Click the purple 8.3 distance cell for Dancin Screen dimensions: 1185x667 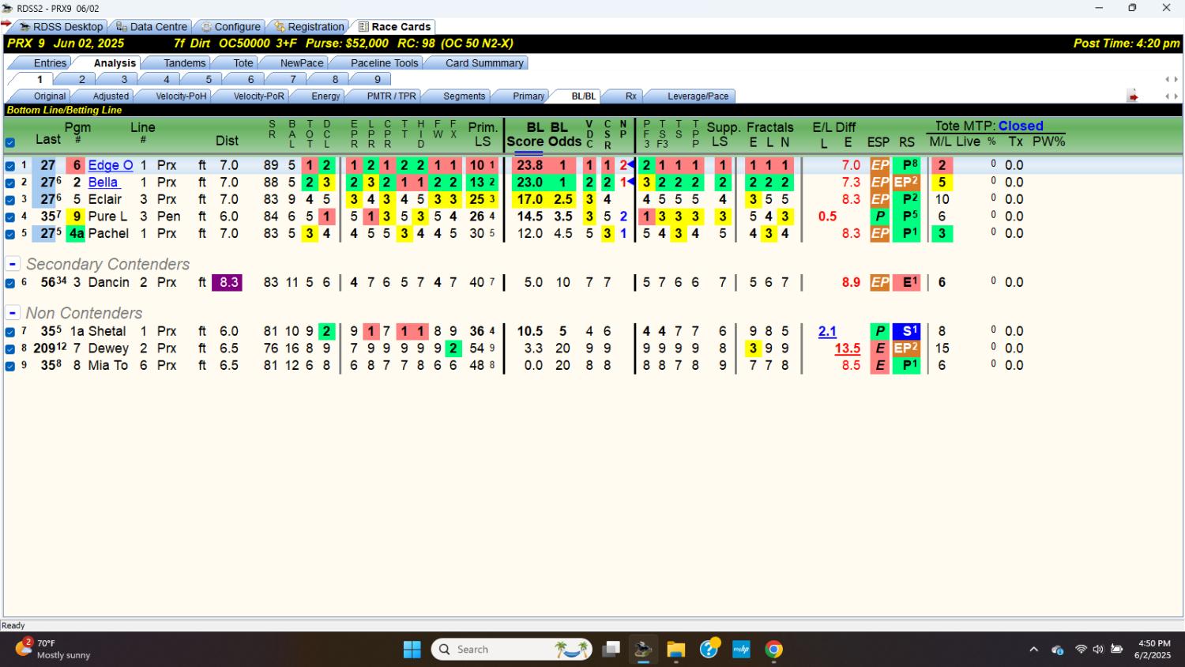coord(227,282)
